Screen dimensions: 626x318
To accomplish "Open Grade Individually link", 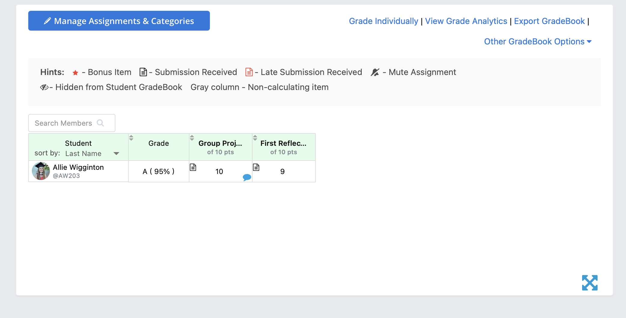I will click(383, 21).
